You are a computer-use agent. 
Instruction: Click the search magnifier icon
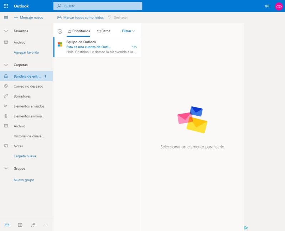point(59,6)
